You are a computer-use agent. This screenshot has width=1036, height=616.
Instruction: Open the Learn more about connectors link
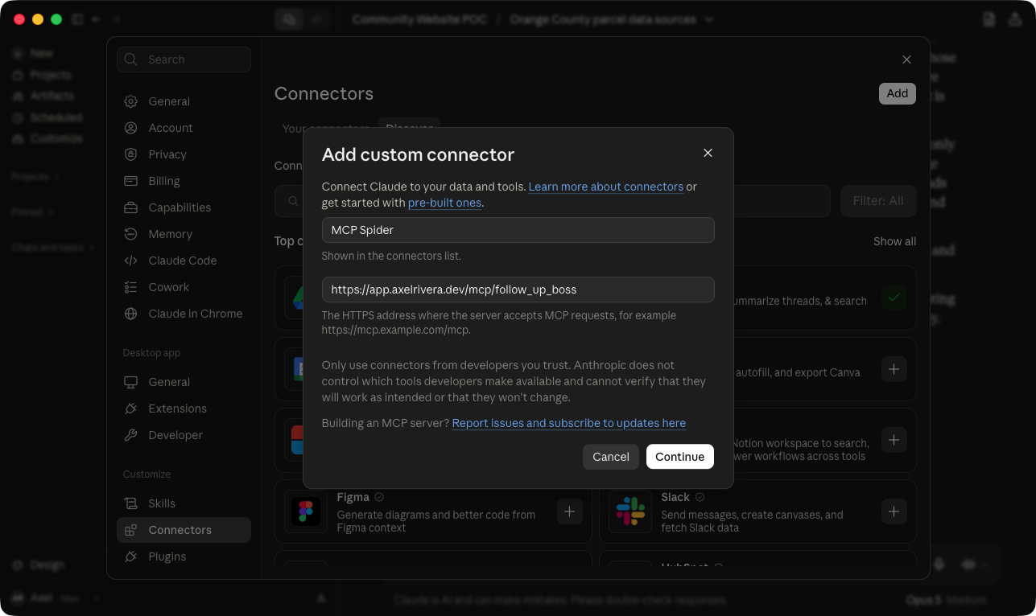pyautogui.click(x=605, y=187)
